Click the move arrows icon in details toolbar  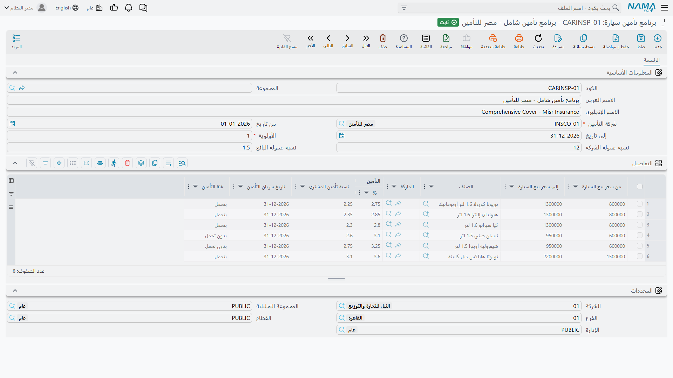click(x=59, y=163)
